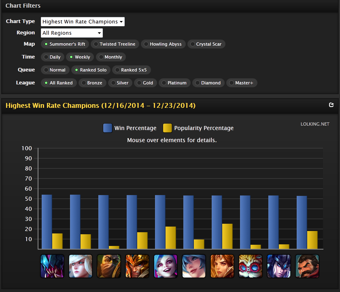
Task: Open the golden-armored Pantheon champion portrait
Action: pyautogui.click(x=137, y=266)
